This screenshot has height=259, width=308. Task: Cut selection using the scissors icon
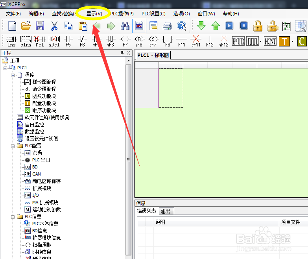pyautogui.click(x=54, y=26)
